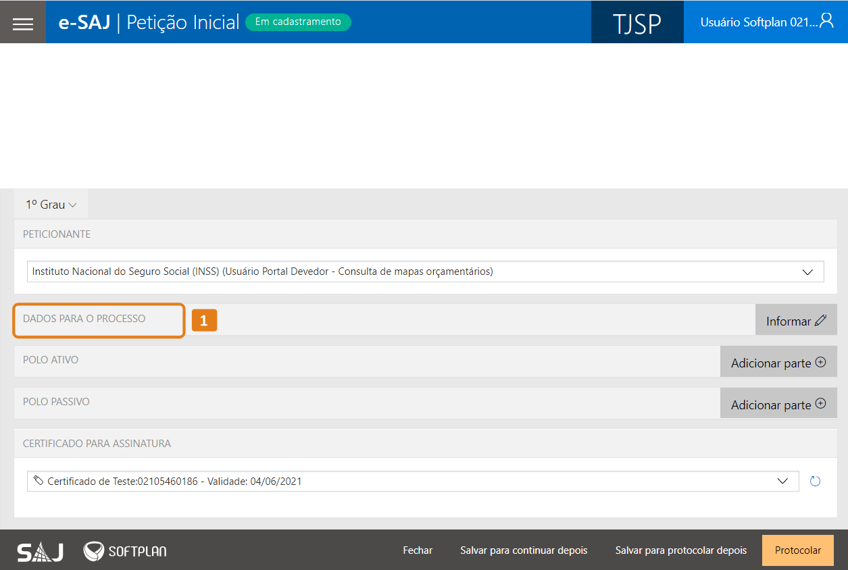This screenshot has height=570, width=848.
Task: Click the POLO ATIVO section label
Action: pos(51,360)
